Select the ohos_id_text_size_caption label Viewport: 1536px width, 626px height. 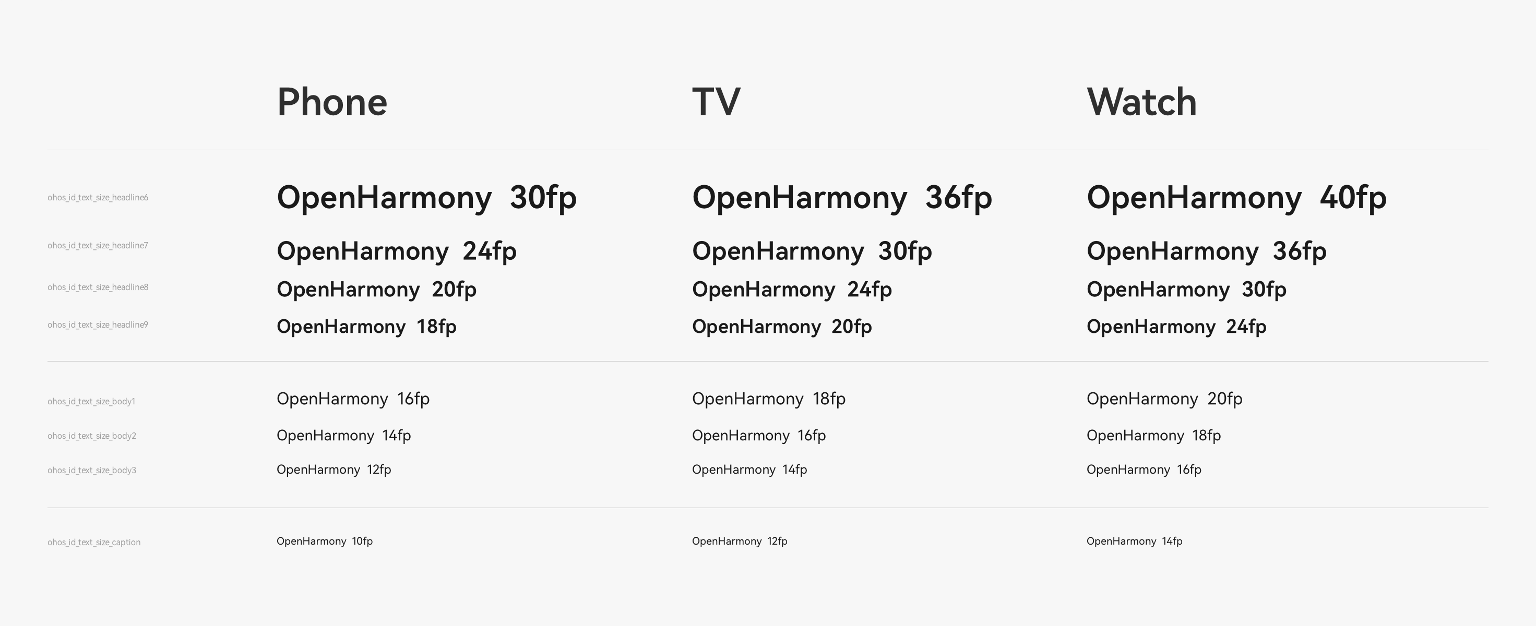(x=94, y=543)
